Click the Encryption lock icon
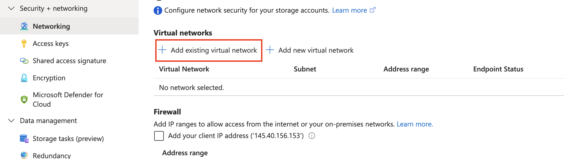 click(x=24, y=78)
